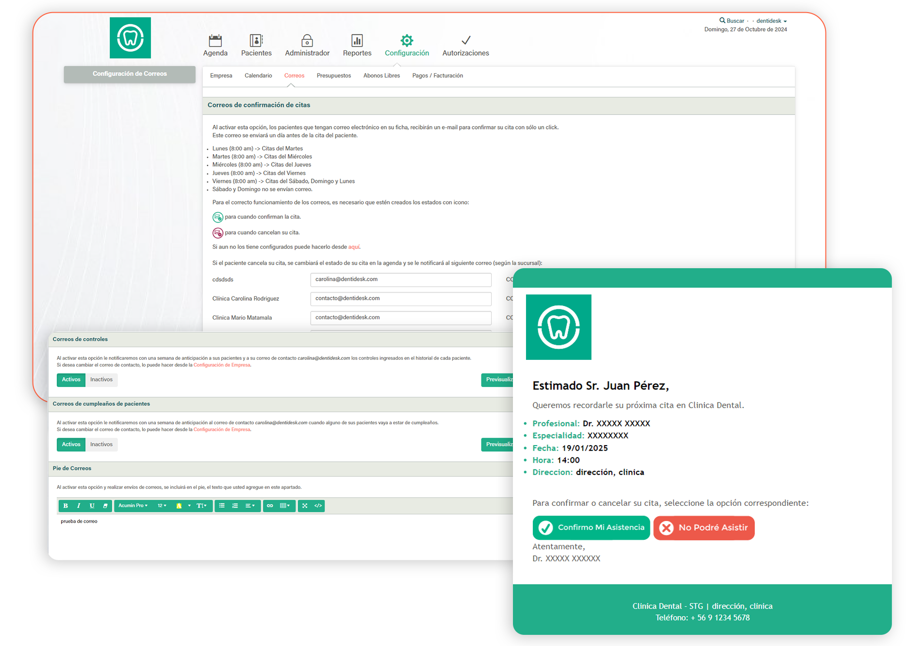Viewport: 907px width, 646px height.
Task: Open code view with the </> icon
Action: [x=318, y=506]
